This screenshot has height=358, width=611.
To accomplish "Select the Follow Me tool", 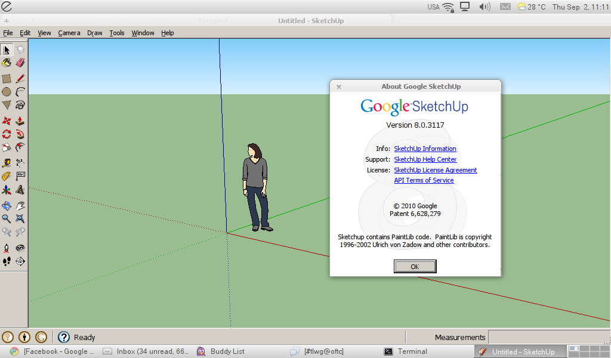I will pos(20,134).
